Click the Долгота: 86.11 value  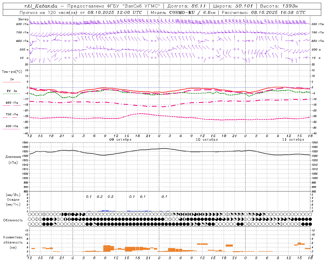pos(187,6)
